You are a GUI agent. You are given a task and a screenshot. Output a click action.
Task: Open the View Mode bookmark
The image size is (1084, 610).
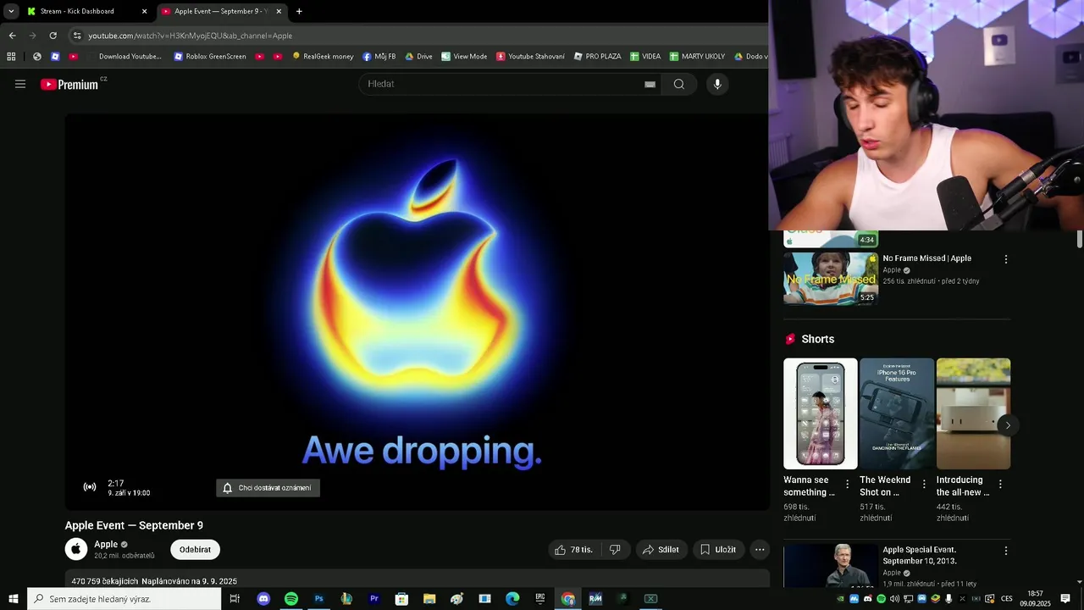tap(464, 57)
